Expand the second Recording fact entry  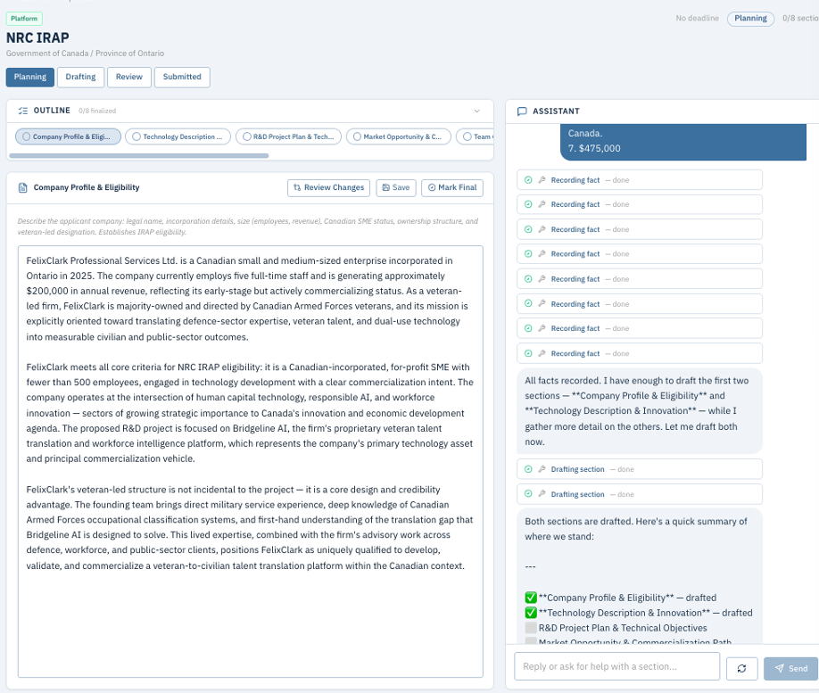pyautogui.click(x=640, y=204)
